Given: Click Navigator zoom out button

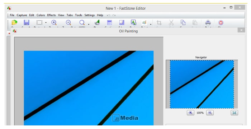Looking at the screenshot, I should pos(210,113).
